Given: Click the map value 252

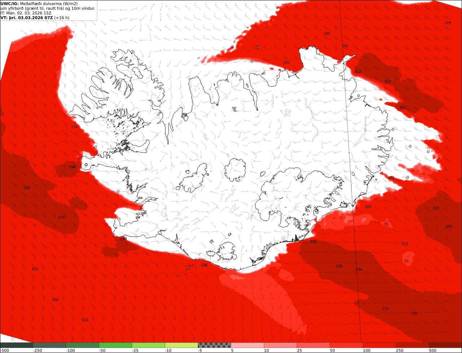Looking at the screenshot, I should pyautogui.click(x=414, y=313).
